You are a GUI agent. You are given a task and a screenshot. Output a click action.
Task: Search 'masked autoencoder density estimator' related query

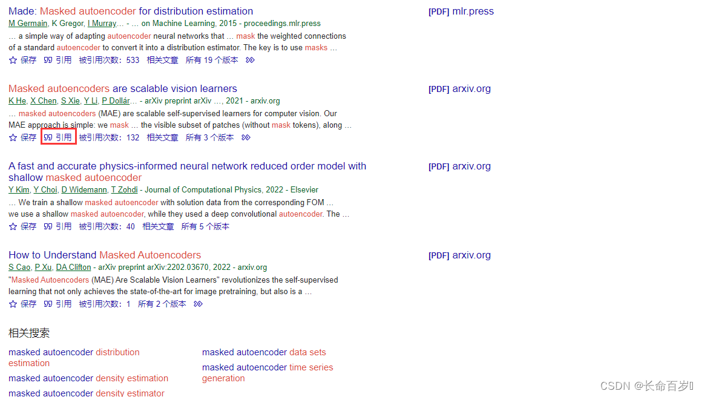(87, 393)
